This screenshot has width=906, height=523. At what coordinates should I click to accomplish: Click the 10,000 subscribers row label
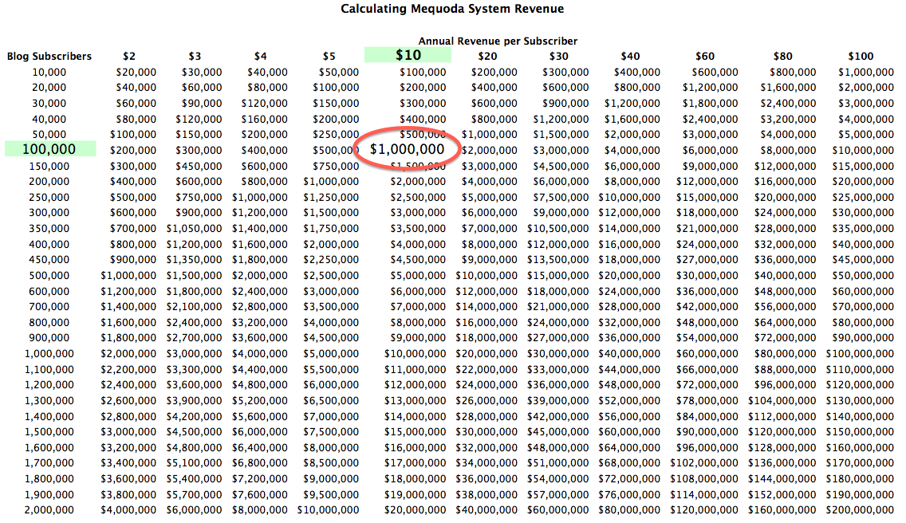coord(49,73)
